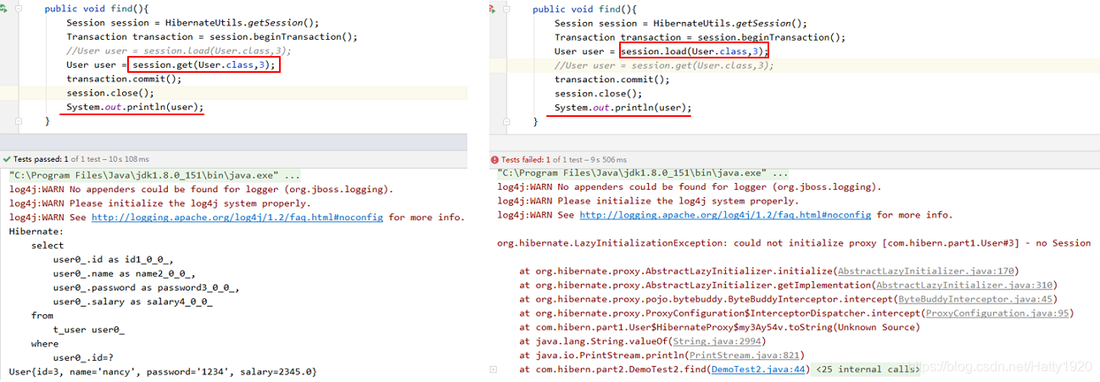Viewport: 1100px width, 382px height.
Task: Click java.exe command line in right console
Action: (642, 173)
